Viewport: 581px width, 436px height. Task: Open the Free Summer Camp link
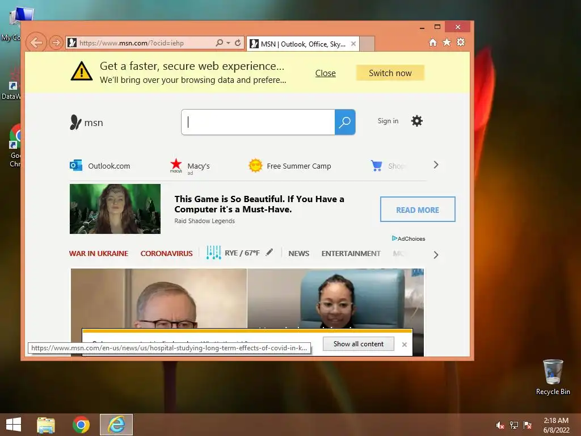coord(290,166)
